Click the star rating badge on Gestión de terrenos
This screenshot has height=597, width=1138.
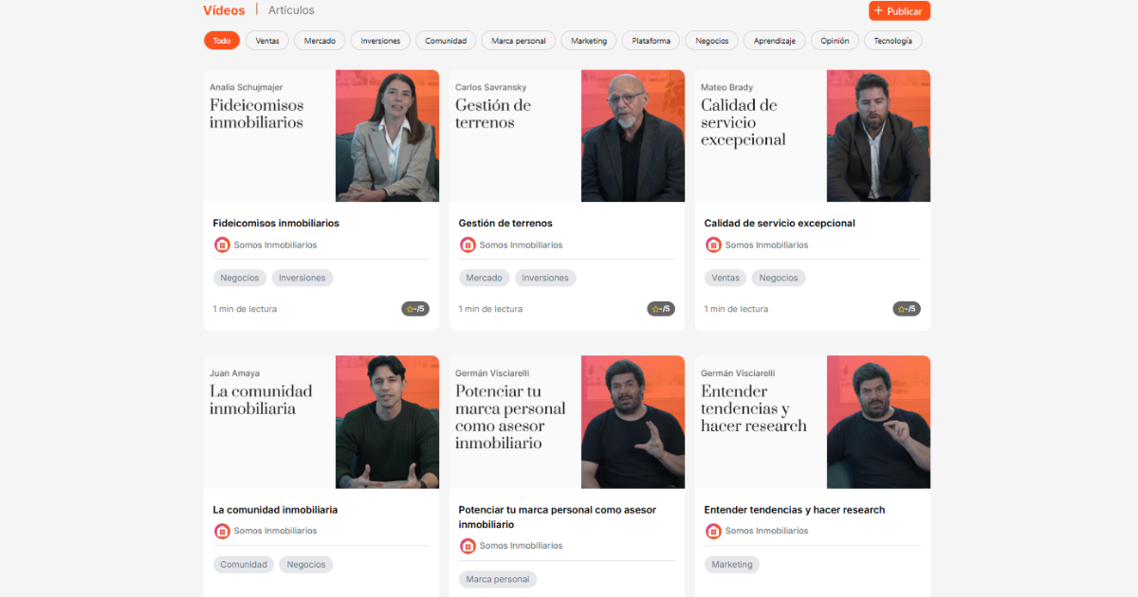tap(661, 308)
